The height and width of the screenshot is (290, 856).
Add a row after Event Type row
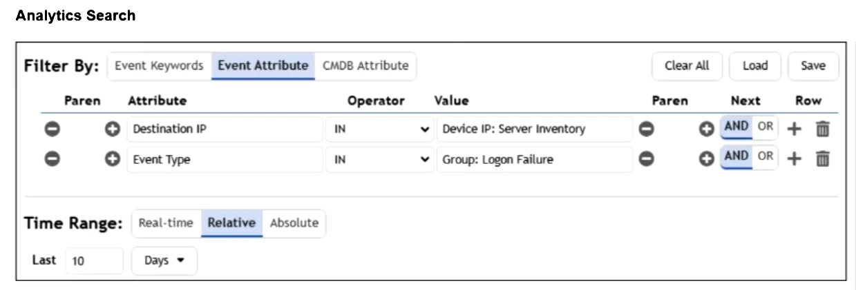(795, 159)
